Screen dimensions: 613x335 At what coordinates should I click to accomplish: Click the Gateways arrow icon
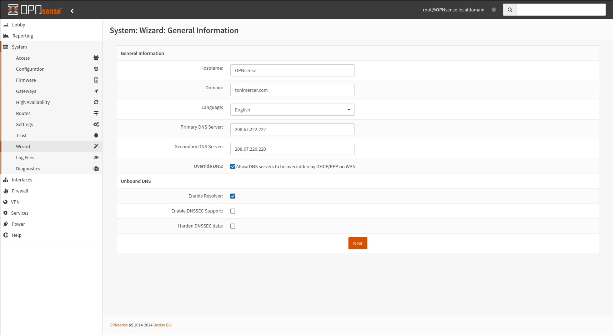(x=96, y=91)
